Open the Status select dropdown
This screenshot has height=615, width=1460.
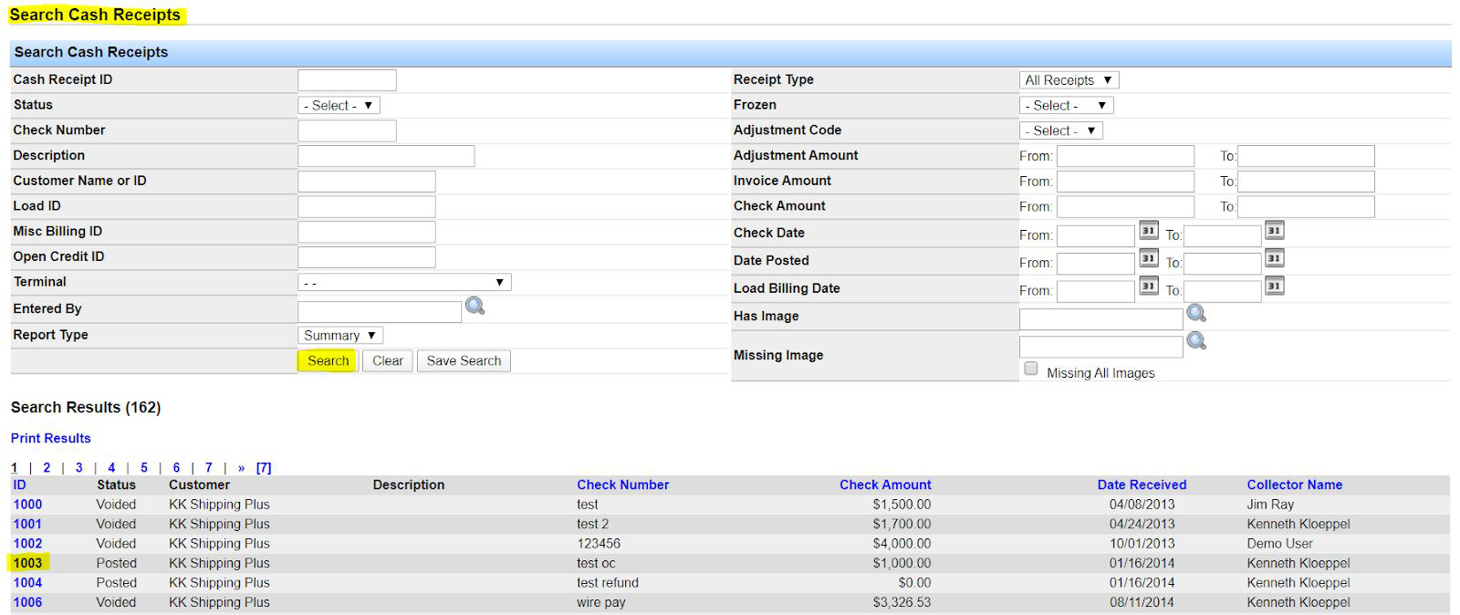339,106
